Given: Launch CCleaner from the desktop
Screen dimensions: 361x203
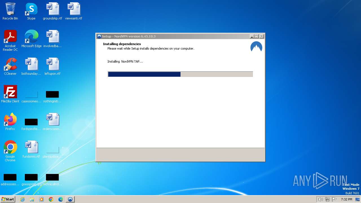Looking at the screenshot, I should point(10,66).
